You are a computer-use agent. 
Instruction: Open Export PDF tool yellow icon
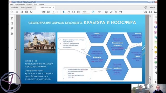(156, 47)
